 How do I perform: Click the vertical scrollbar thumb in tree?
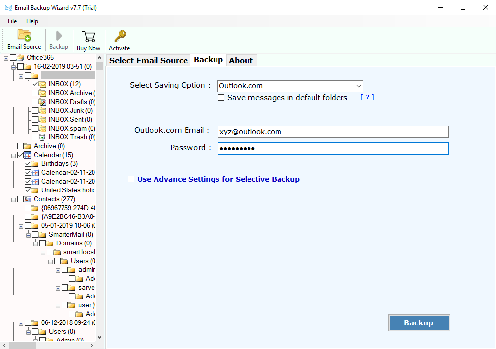coord(99,66)
